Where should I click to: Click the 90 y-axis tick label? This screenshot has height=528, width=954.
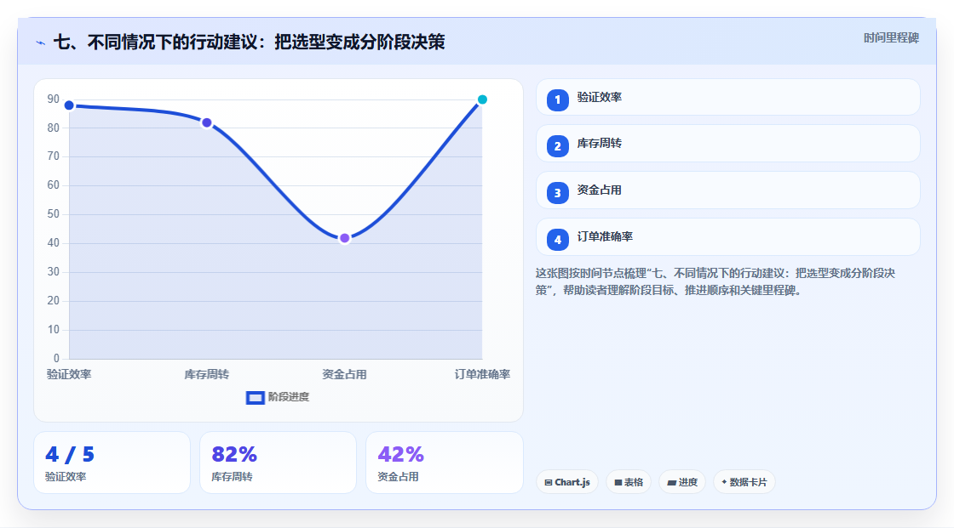(x=54, y=99)
